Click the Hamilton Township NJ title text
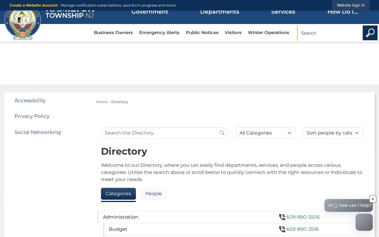Viewport: 379px width, 237px height. click(x=70, y=14)
